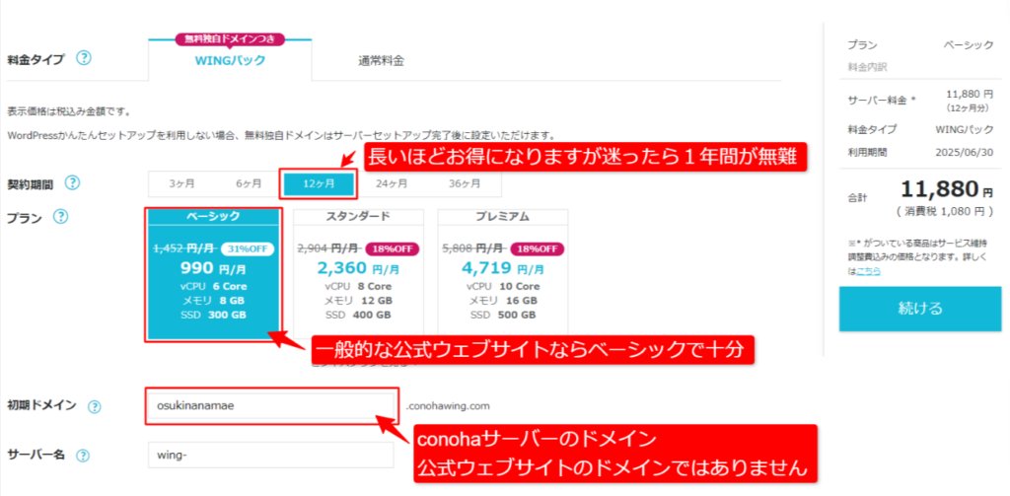Image resolution: width=1010 pixels, height=496 pixels.
Task: Click the 無料独自ドメインつき badge
Action: click(x=230, y=39)
